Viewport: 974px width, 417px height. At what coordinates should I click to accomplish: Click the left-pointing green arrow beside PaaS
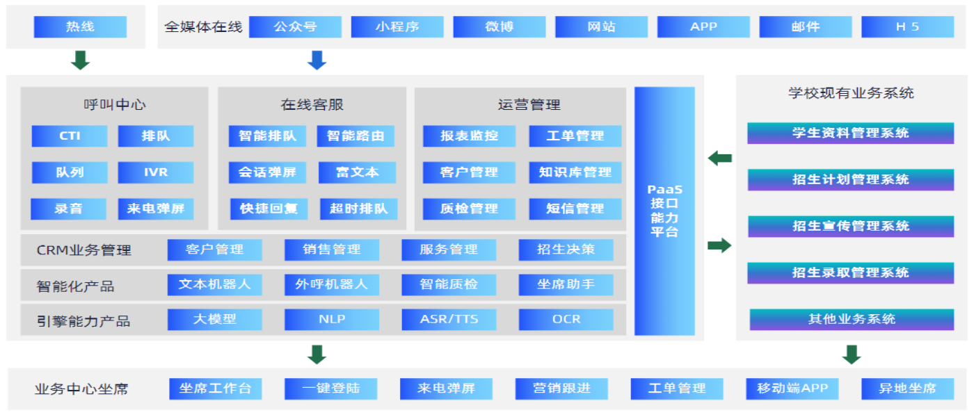click(719, 158)
